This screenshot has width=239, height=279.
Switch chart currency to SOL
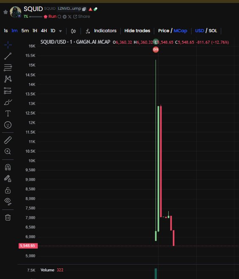point(213,31)
